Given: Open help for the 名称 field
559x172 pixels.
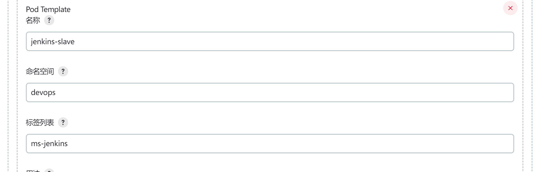Looking at the screenshot, I should click(x=49, y=20).
